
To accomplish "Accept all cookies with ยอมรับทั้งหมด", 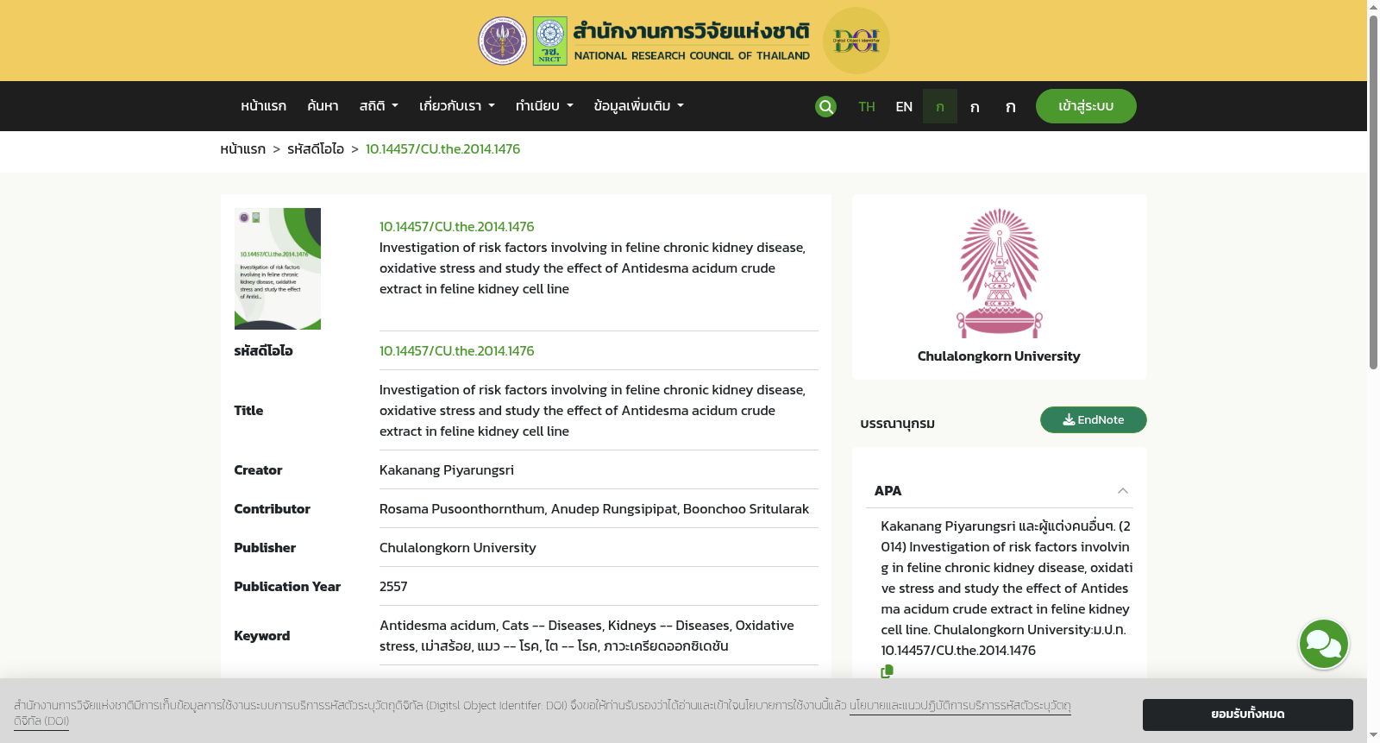I will [x=1247, y=715].
